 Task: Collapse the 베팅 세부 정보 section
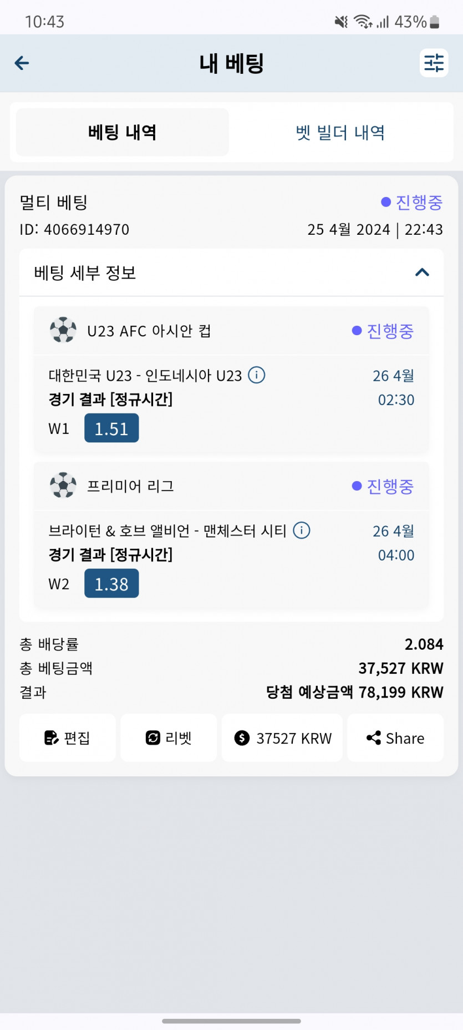click(x=422, y=272)
